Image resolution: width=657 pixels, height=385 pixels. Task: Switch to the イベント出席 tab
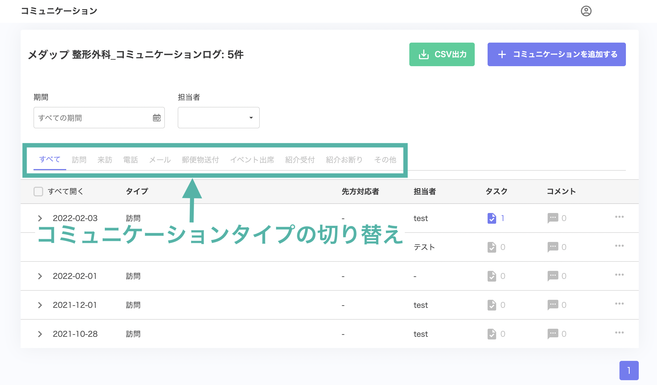pos(252,160)
